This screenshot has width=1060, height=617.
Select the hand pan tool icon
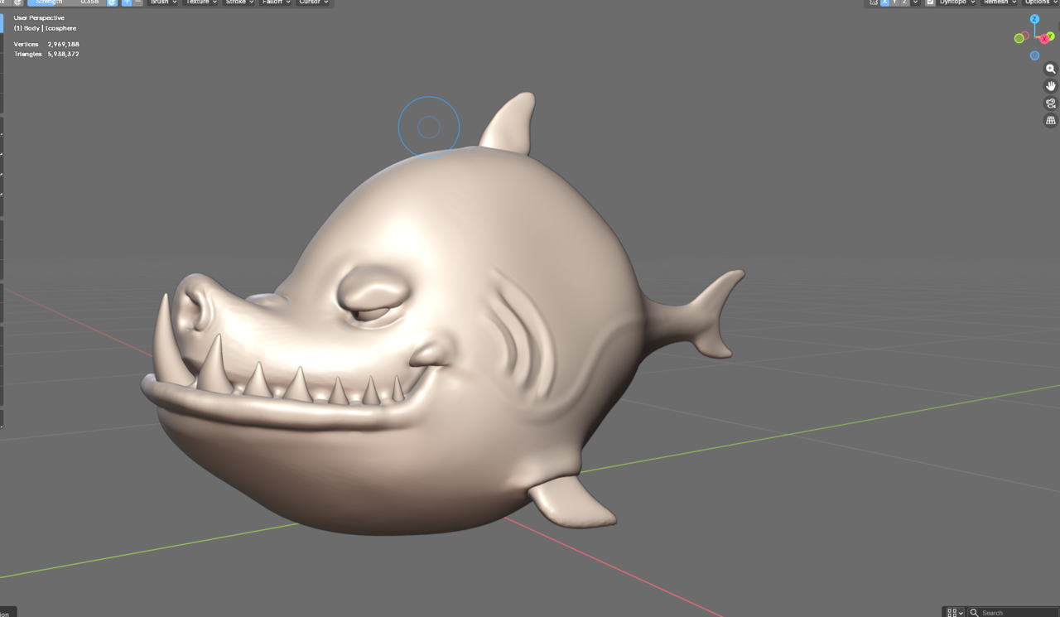coord(1050,85)
